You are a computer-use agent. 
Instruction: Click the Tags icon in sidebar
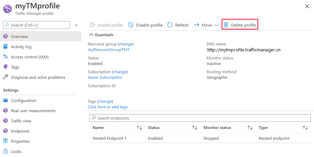click(x=6, y=67)
